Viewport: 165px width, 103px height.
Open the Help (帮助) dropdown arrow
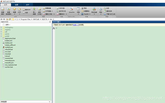click(x=101, y=14)
